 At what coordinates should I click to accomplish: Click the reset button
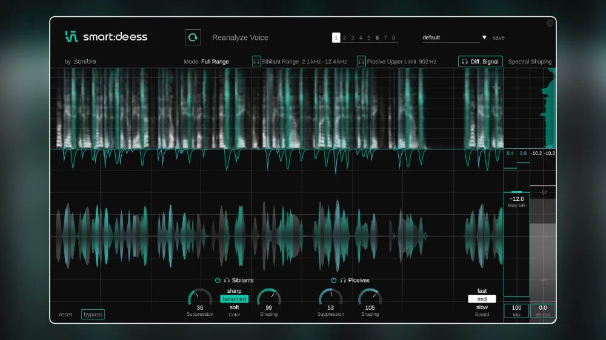pos(65,315)
